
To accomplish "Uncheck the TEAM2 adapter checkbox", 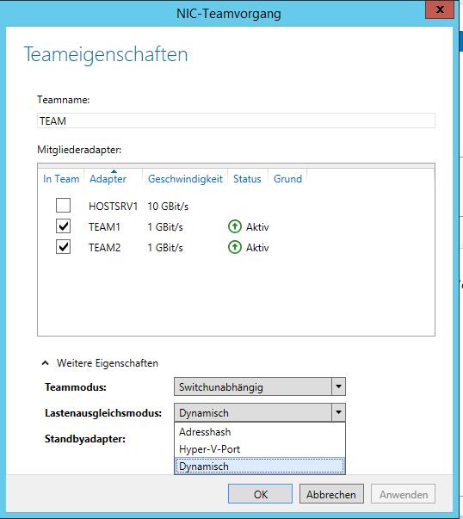I will (x=63, y=247).
